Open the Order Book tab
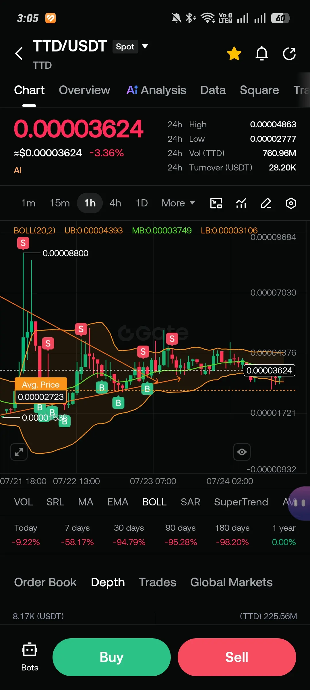Screen dimensions: 310x690 45,582
